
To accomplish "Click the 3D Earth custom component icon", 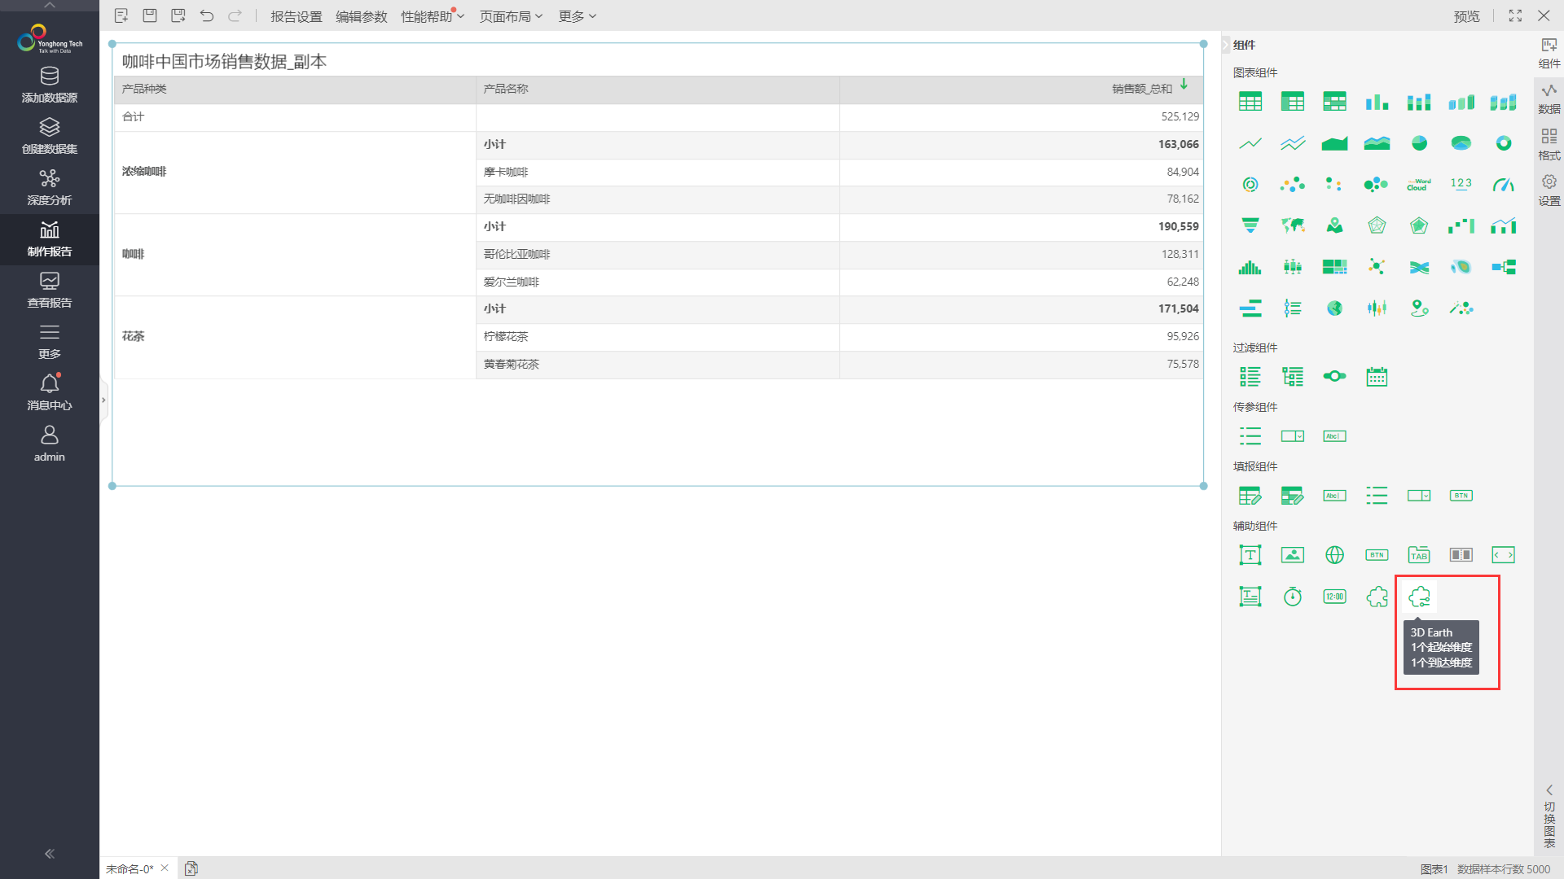I will point(1419,597).
